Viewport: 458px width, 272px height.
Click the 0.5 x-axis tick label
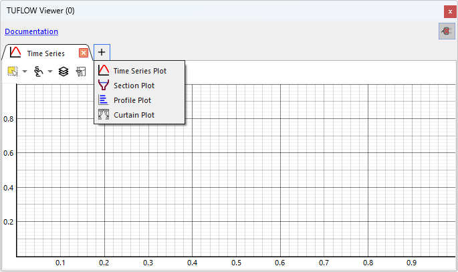236,263
